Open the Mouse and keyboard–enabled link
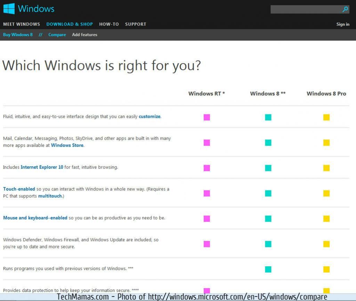This screenshot has height=301, width=356. coord(35,218)
